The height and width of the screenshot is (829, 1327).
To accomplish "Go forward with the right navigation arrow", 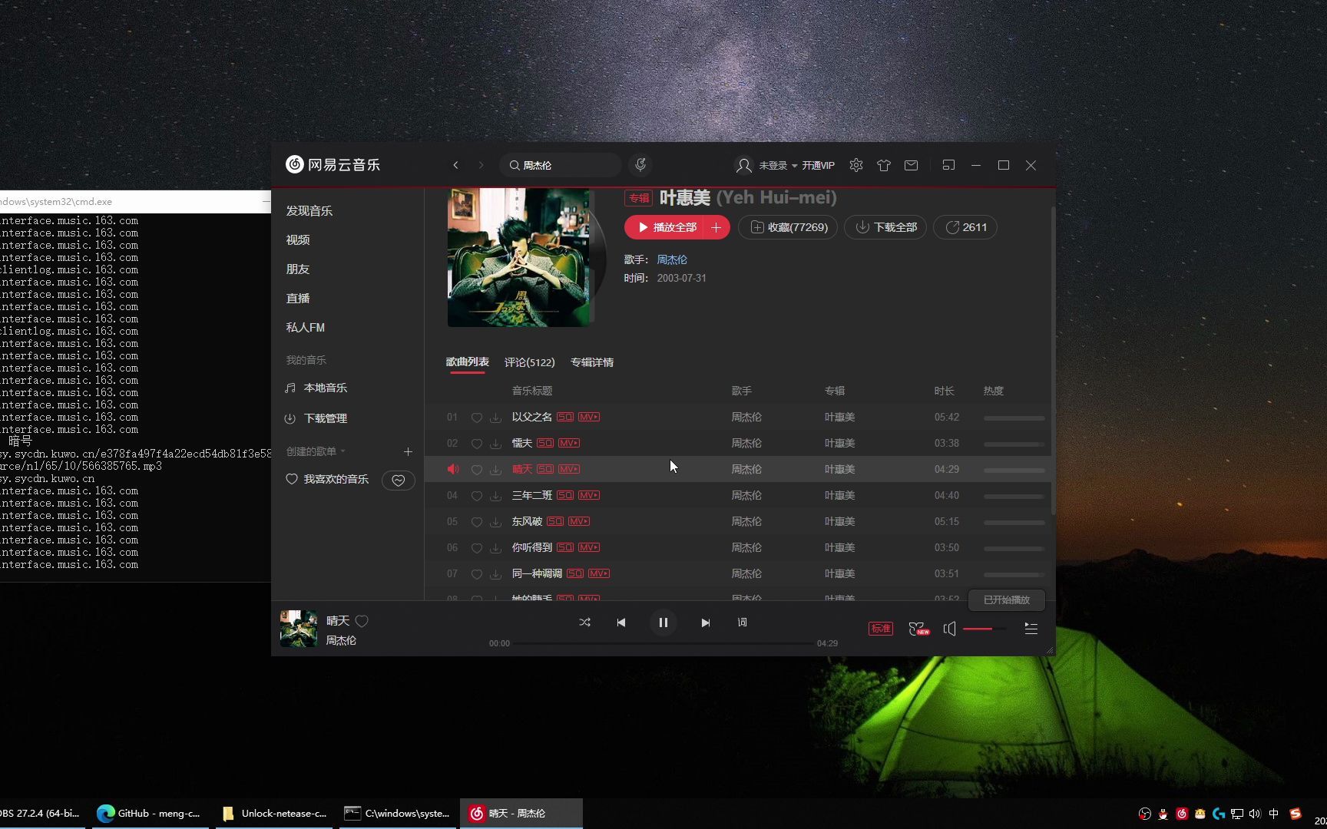I will [x=481, y=165].
